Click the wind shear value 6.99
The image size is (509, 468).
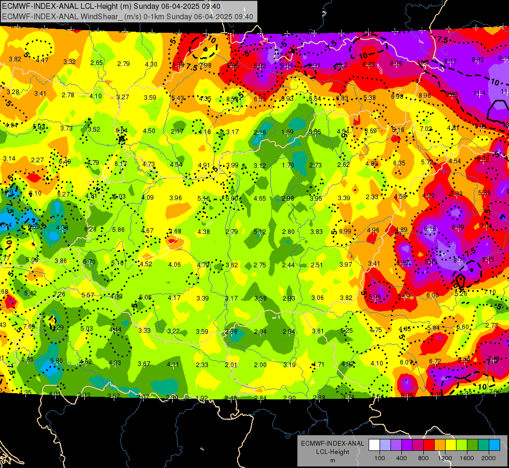(x=345, y=231)
